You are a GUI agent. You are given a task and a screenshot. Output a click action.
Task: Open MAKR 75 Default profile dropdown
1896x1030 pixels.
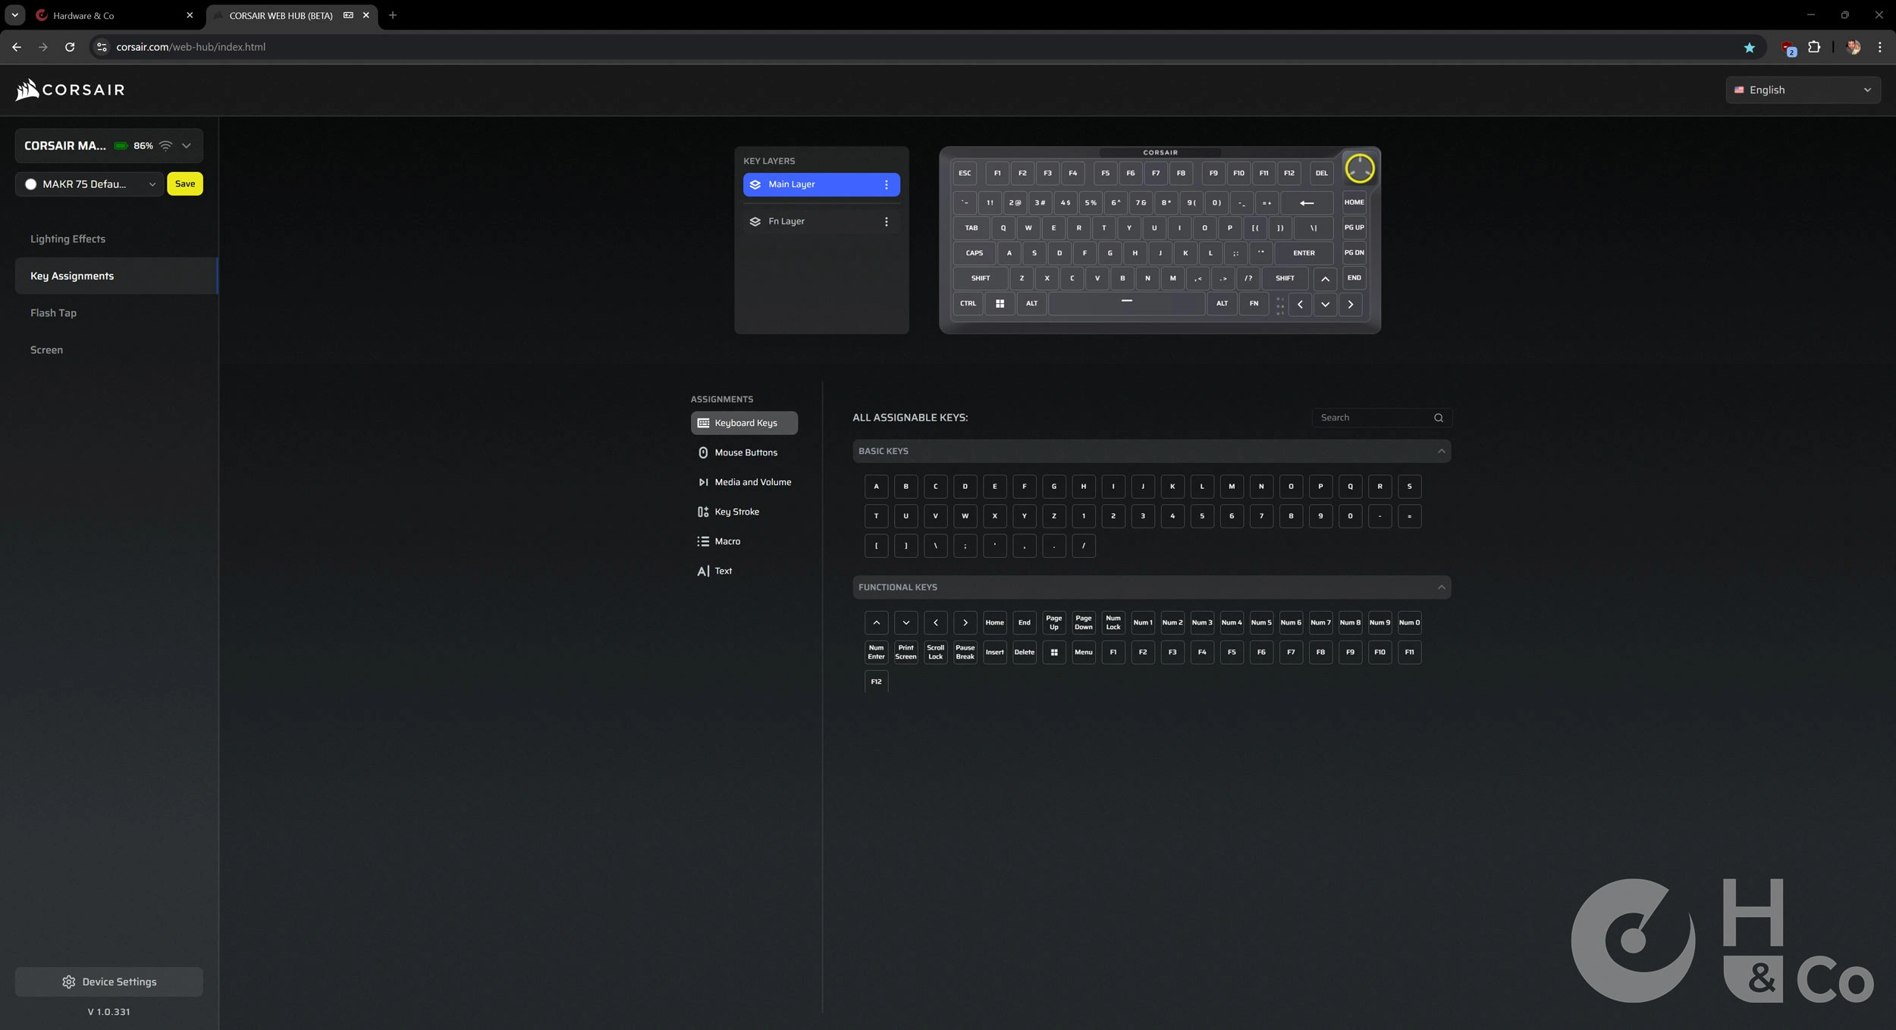pos(89,184)
